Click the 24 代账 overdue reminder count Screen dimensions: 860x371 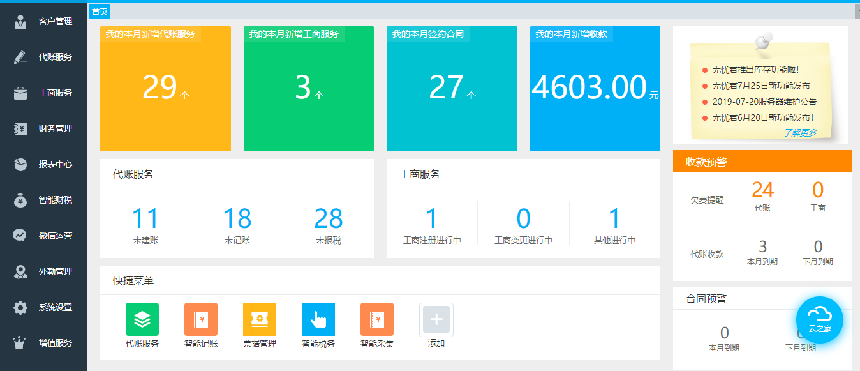[x=762, y=190]
